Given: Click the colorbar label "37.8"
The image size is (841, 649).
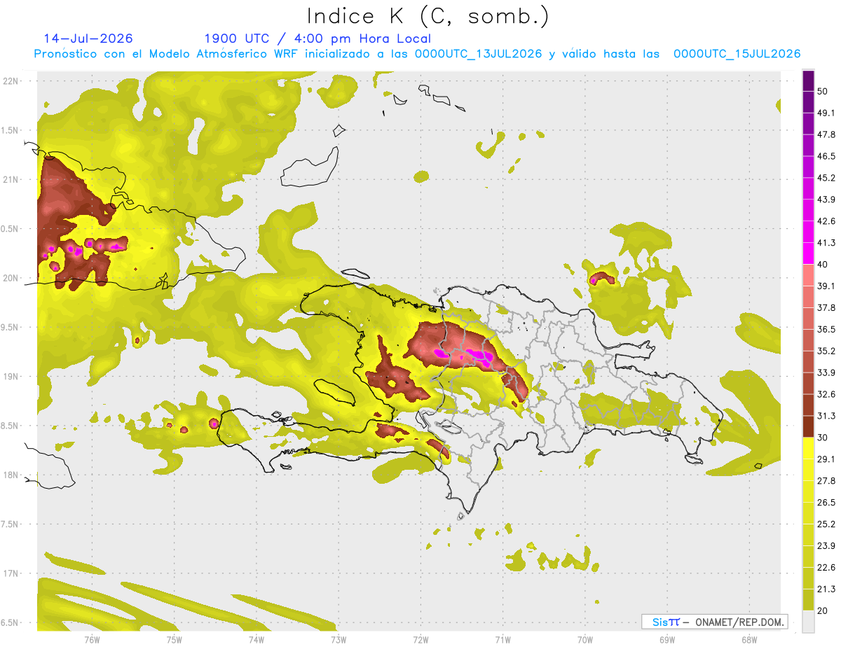Looking at the screenshot, I should 826,307.
